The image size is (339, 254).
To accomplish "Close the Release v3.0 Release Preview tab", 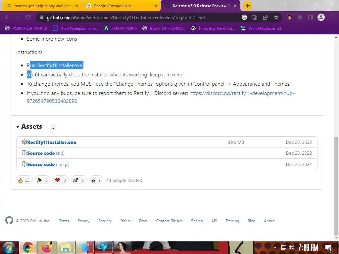I will click(x=235, y=6).
